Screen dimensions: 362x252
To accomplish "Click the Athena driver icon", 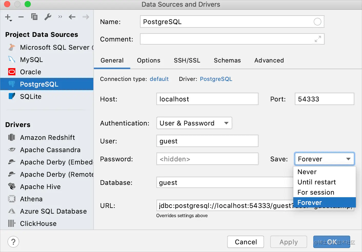I will pyautogui.click(x=12, y=199).
